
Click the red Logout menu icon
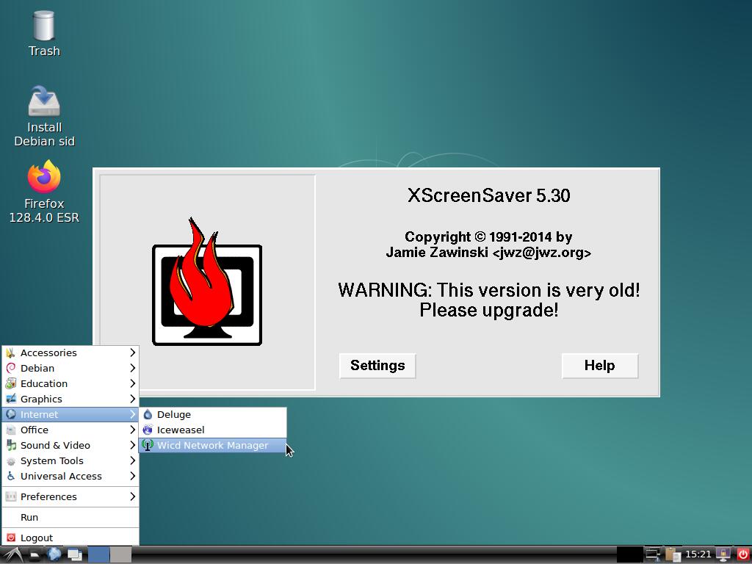[x=10, y=538]
